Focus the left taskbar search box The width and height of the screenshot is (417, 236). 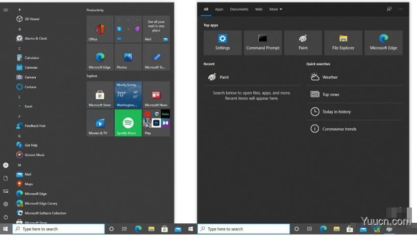point(59,229)
